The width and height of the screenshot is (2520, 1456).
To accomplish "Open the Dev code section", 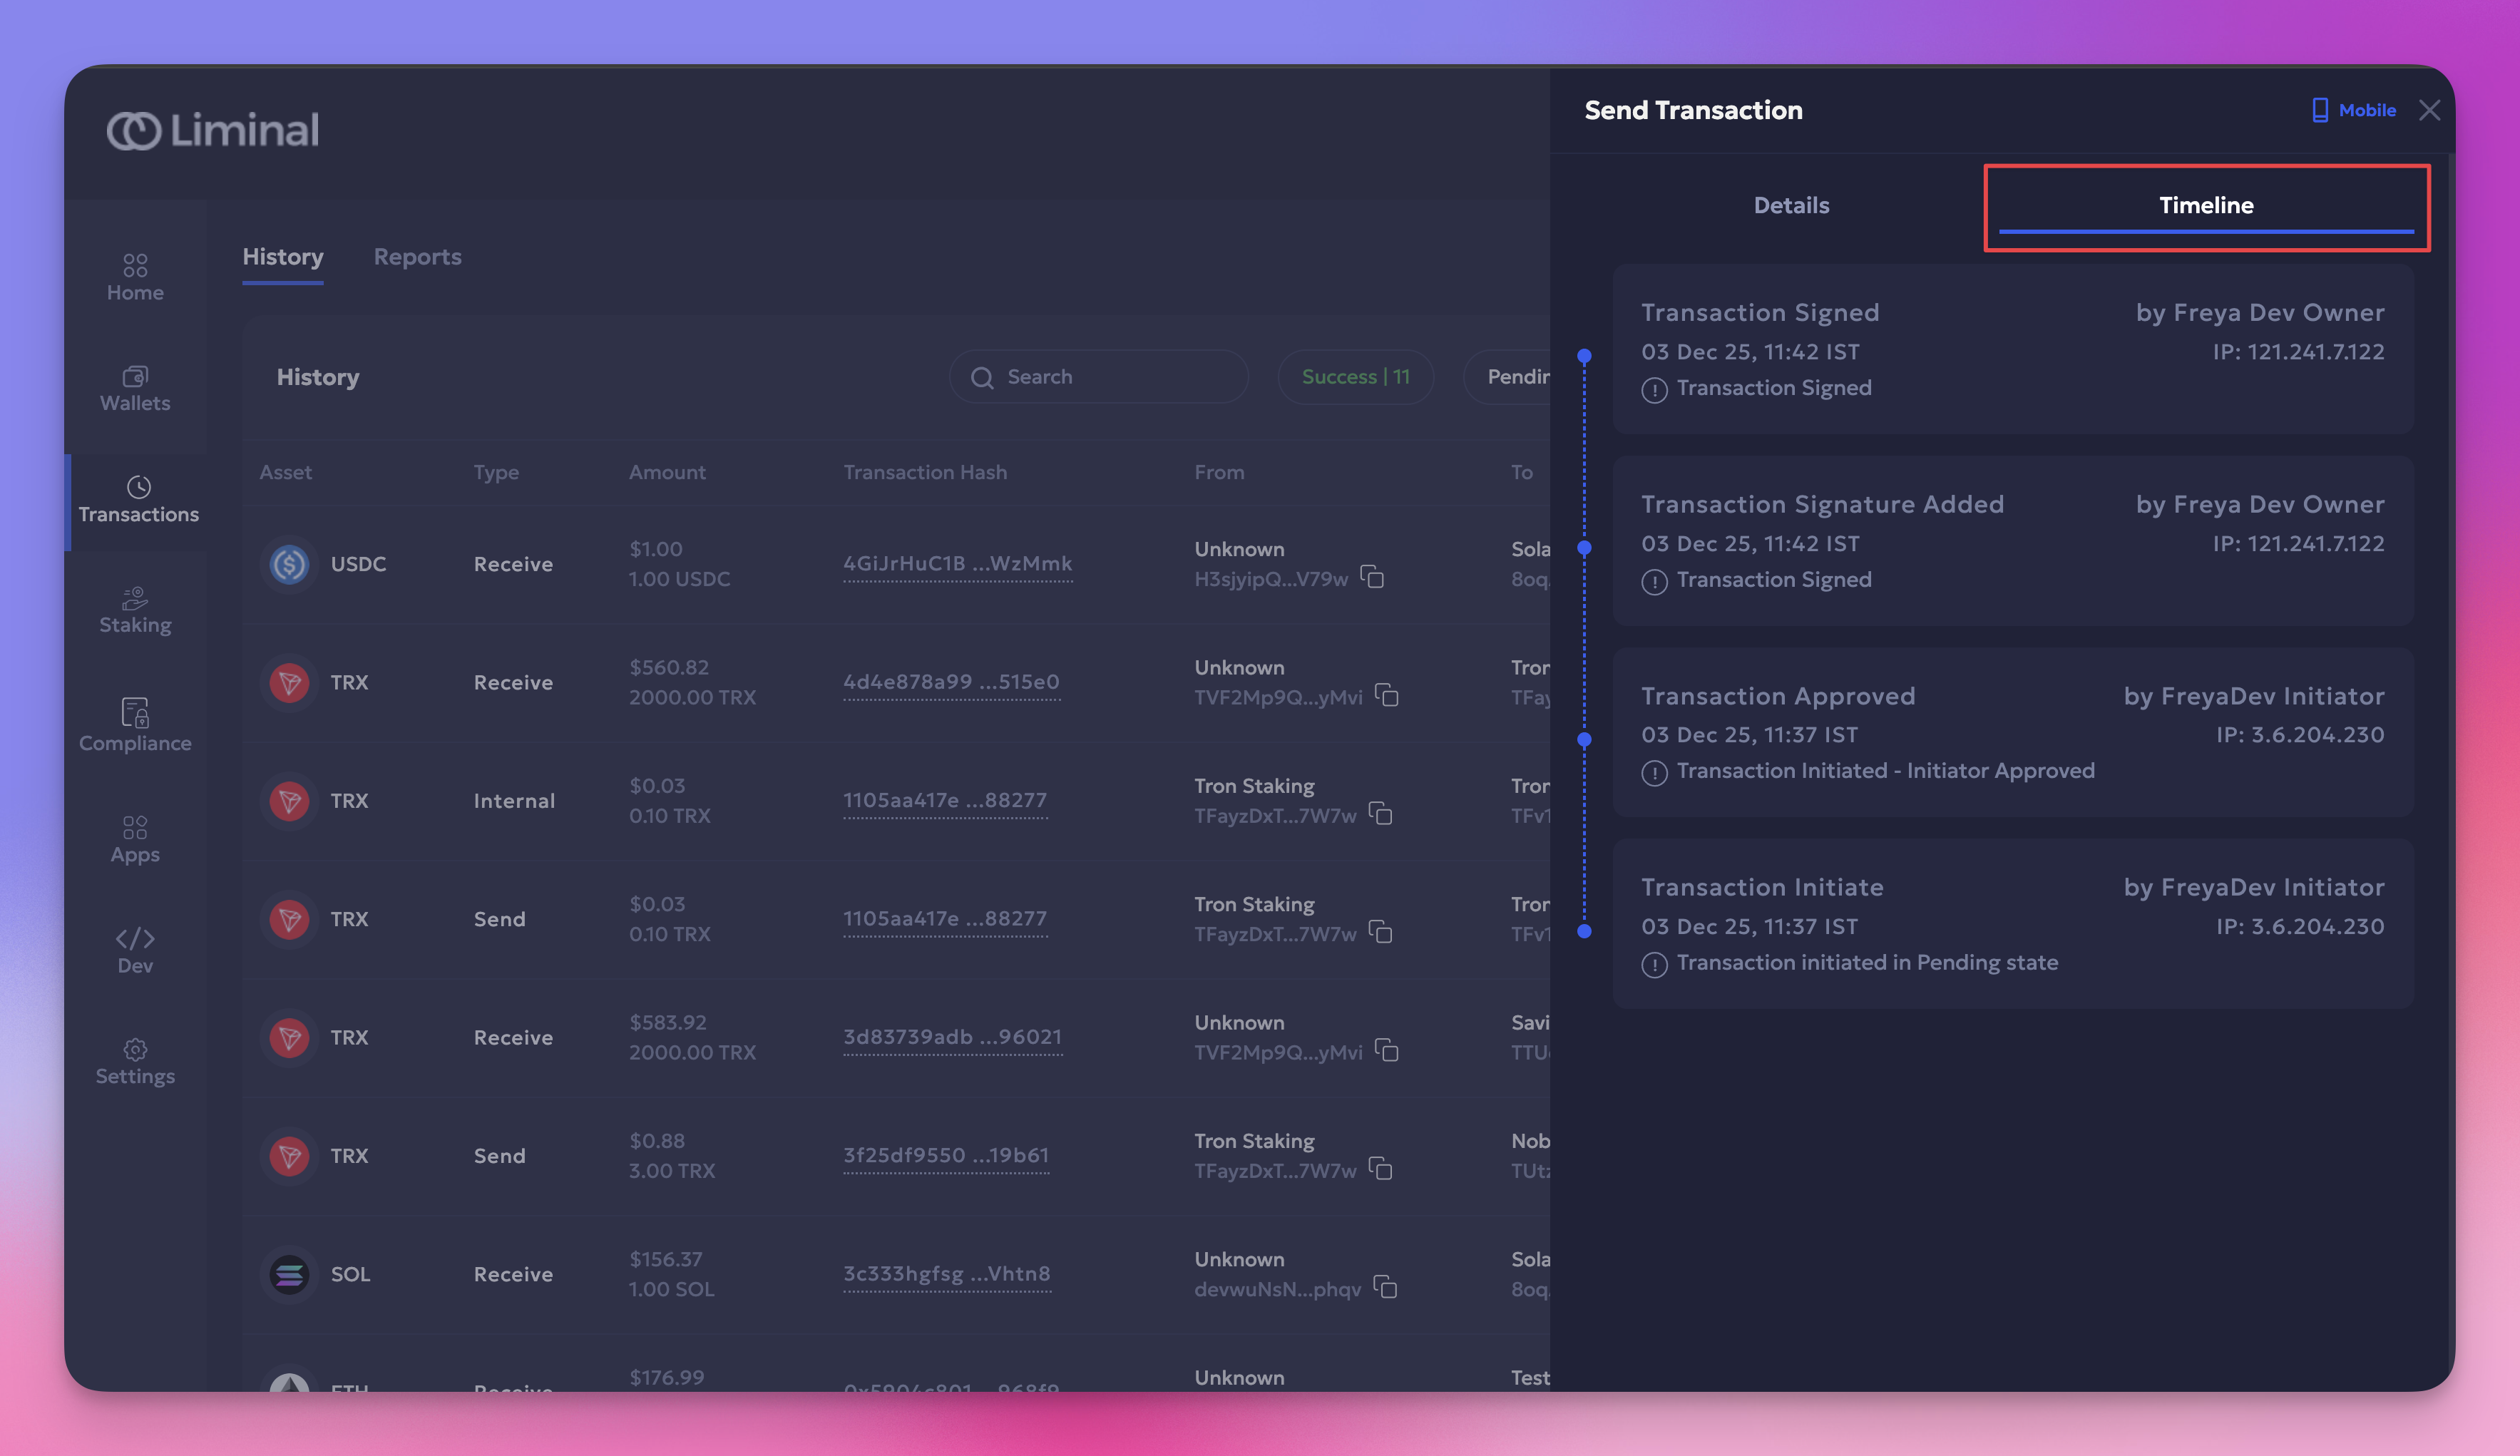I will point(135,950).
